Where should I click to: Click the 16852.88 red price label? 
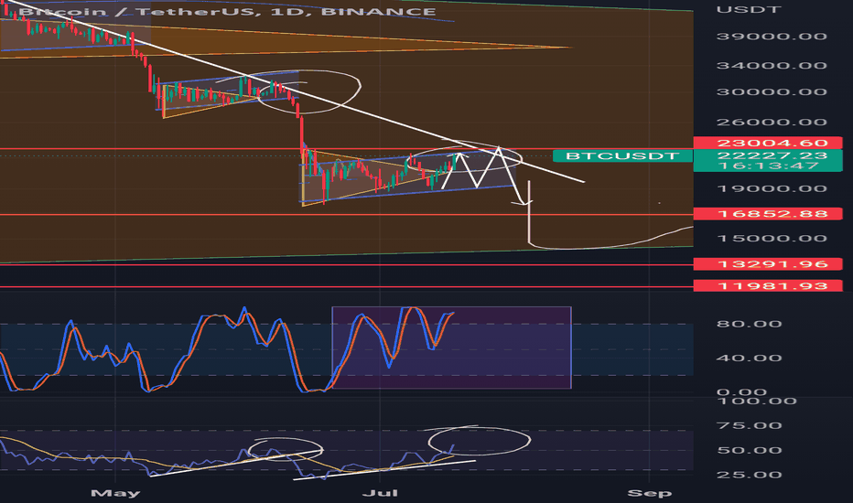pyautogui.click(x=768, y=214)
